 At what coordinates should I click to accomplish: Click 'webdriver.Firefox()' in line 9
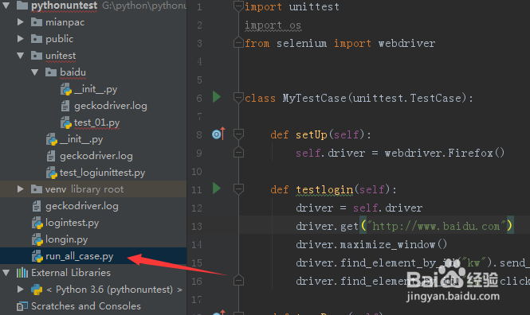445,153
